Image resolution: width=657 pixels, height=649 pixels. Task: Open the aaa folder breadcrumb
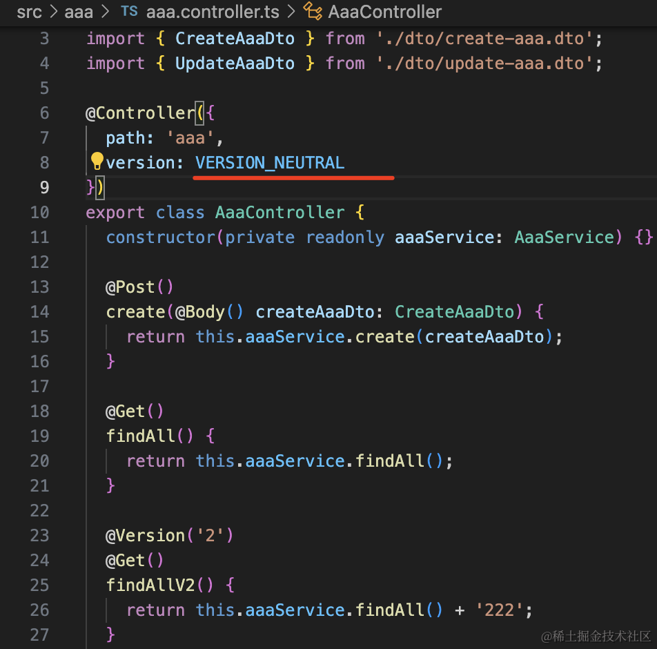[x=79, y=12]
